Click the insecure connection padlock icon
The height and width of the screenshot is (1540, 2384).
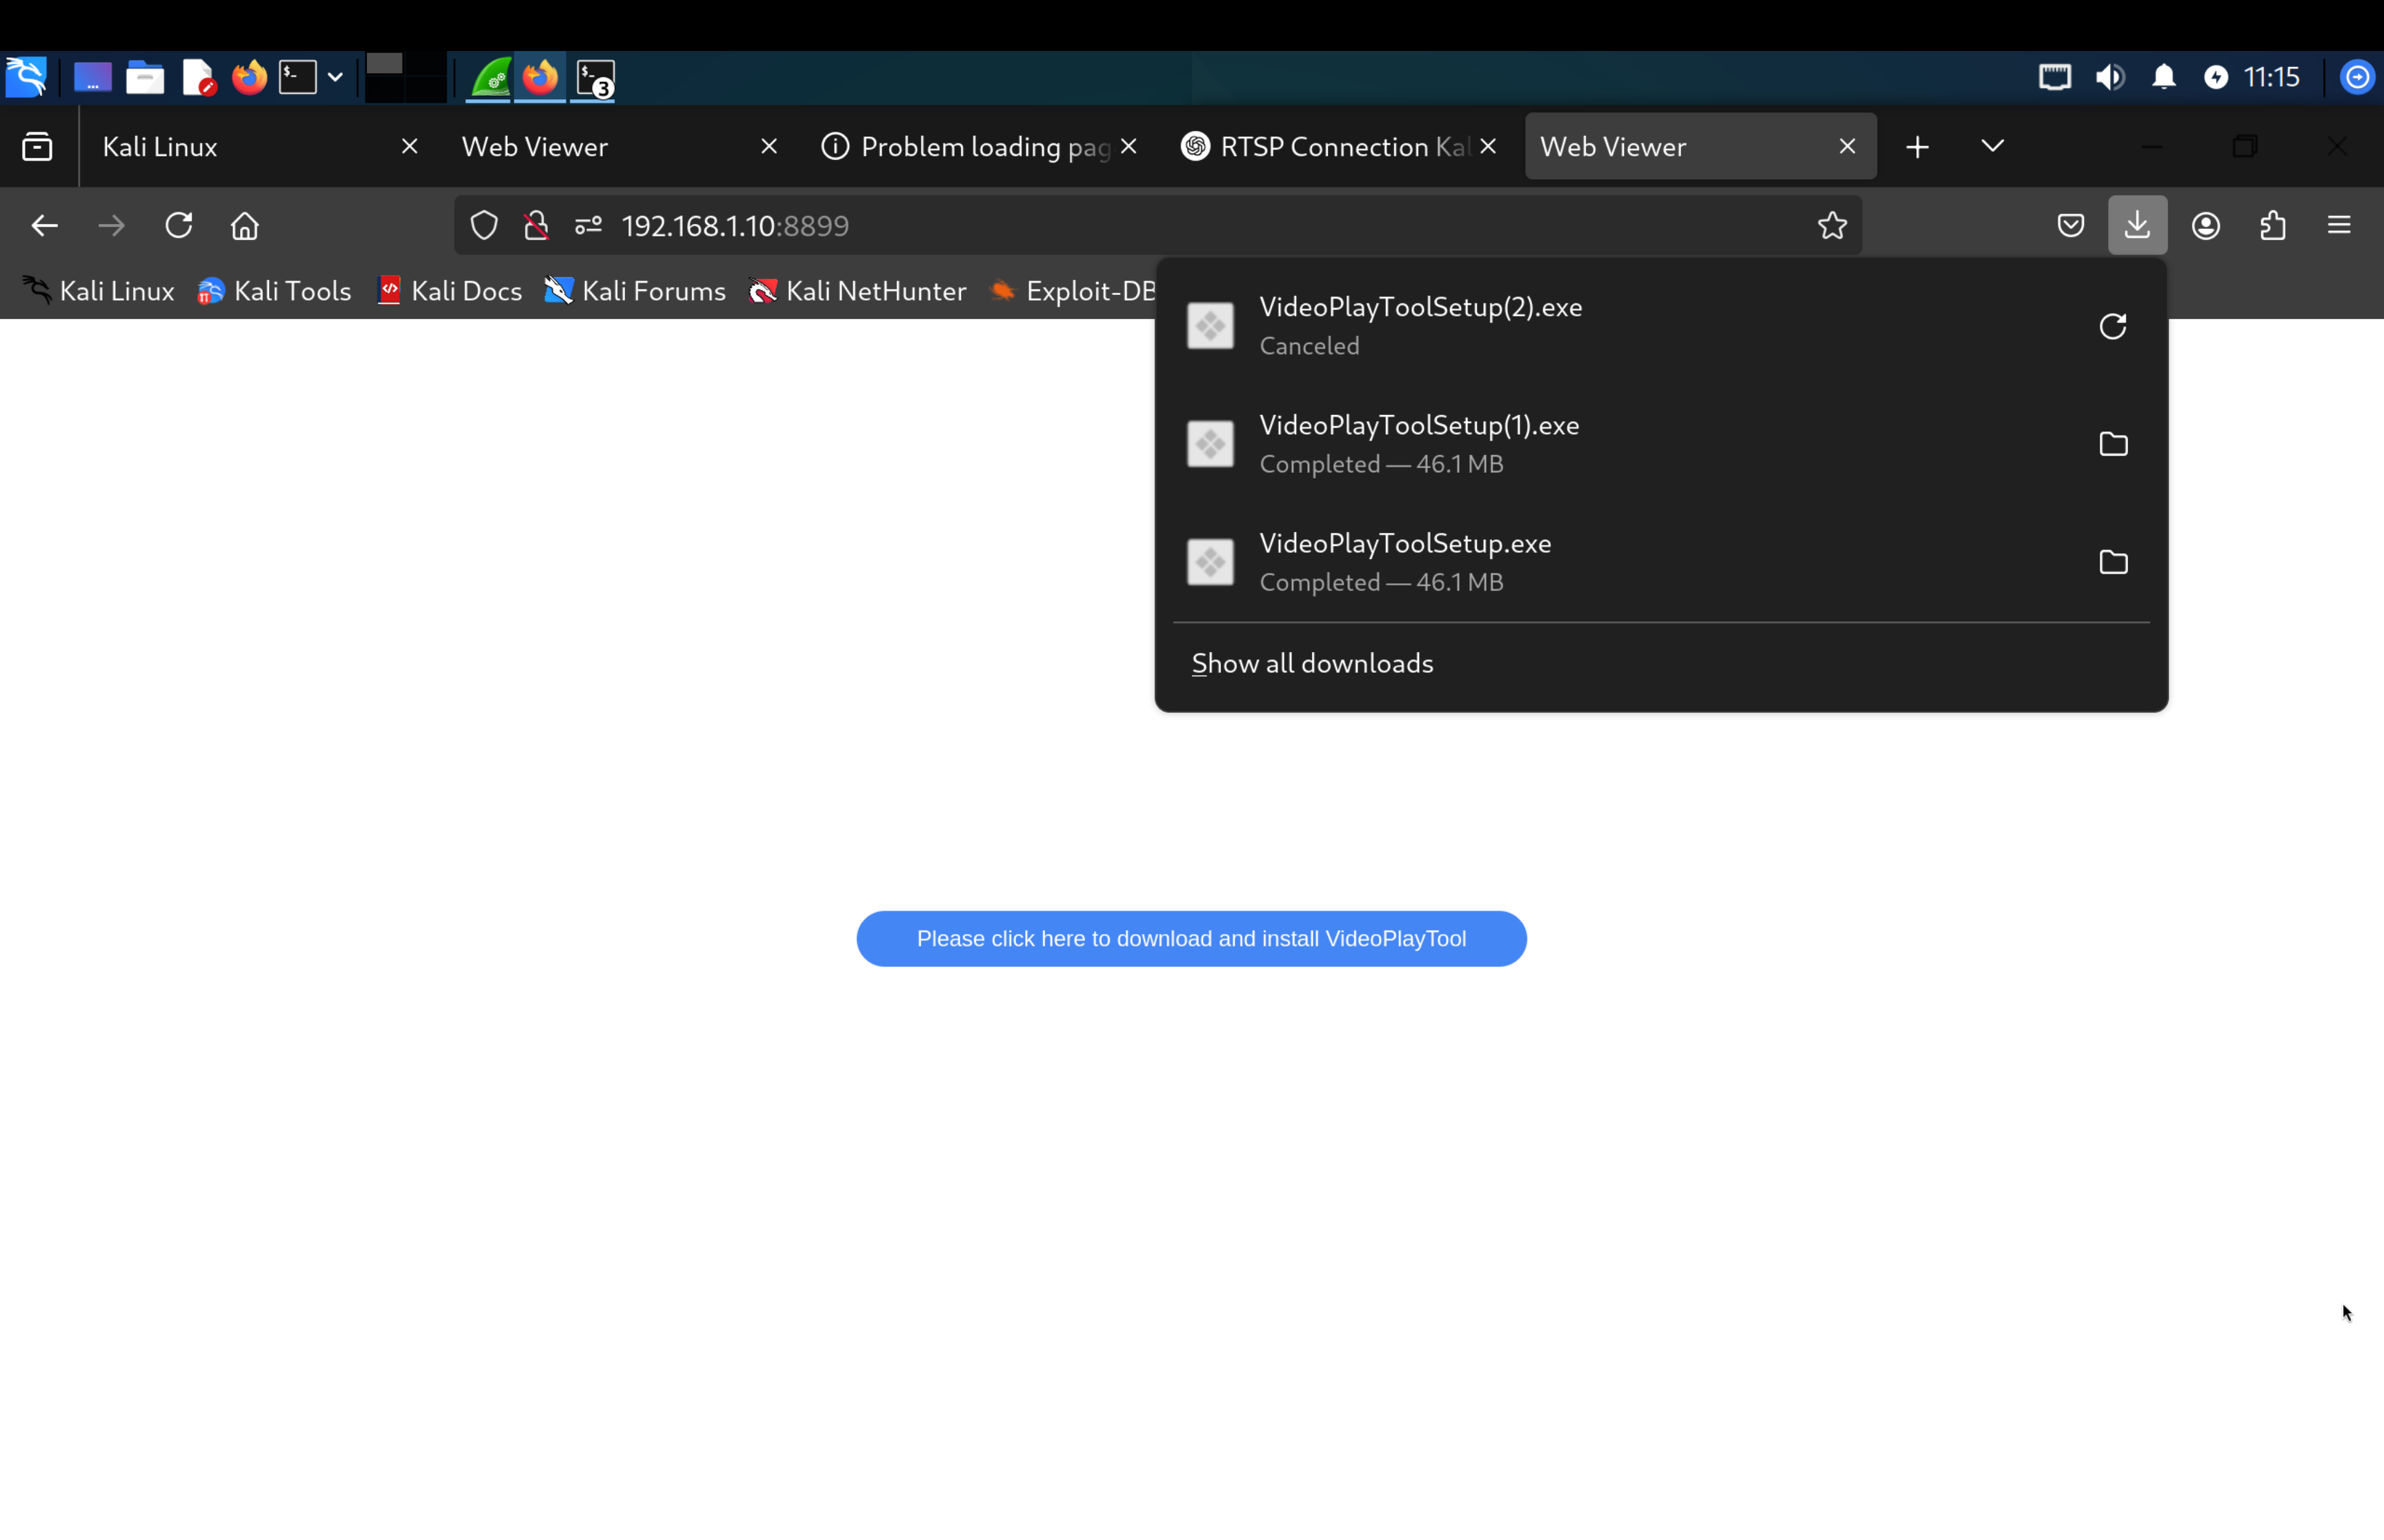tap(536, 226)
